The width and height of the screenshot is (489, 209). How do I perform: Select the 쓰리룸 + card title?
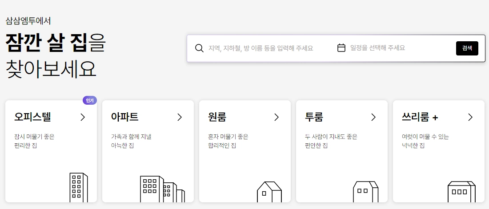(x=420, y=117)
